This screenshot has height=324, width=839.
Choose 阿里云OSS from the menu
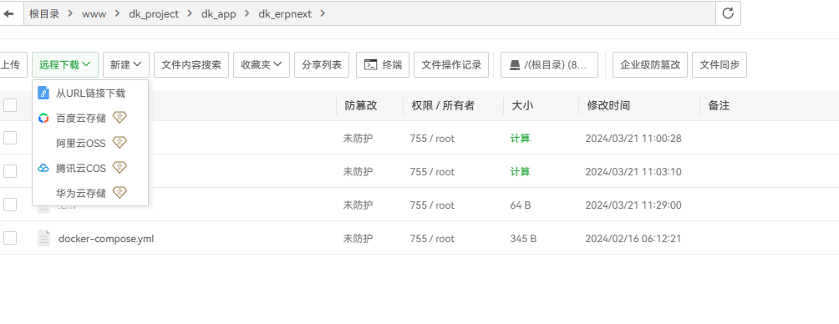(x=90, y=143)
